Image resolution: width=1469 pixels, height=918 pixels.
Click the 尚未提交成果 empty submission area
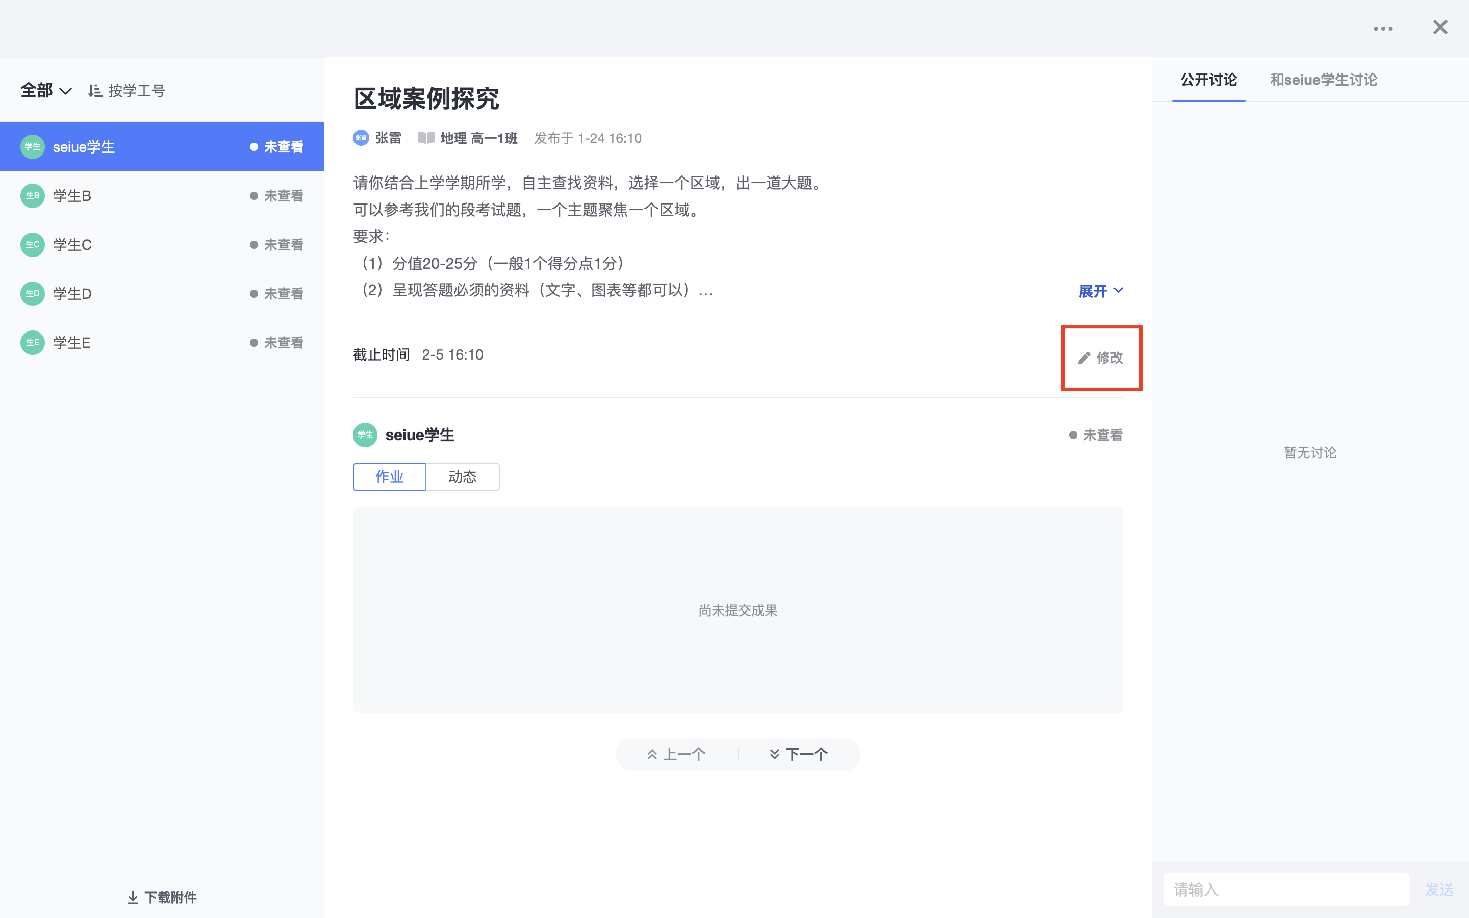tap(738, 610)
